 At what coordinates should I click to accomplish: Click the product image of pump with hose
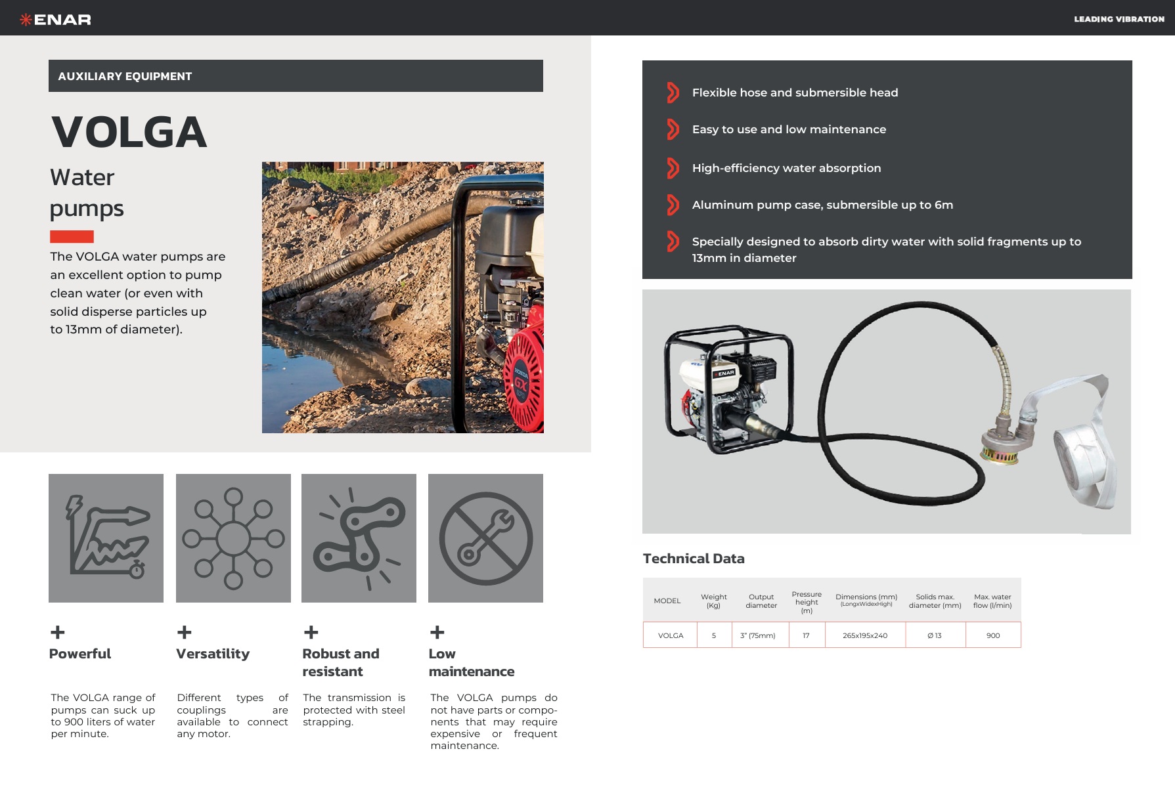pyautogui.click(x=886, y=412)
